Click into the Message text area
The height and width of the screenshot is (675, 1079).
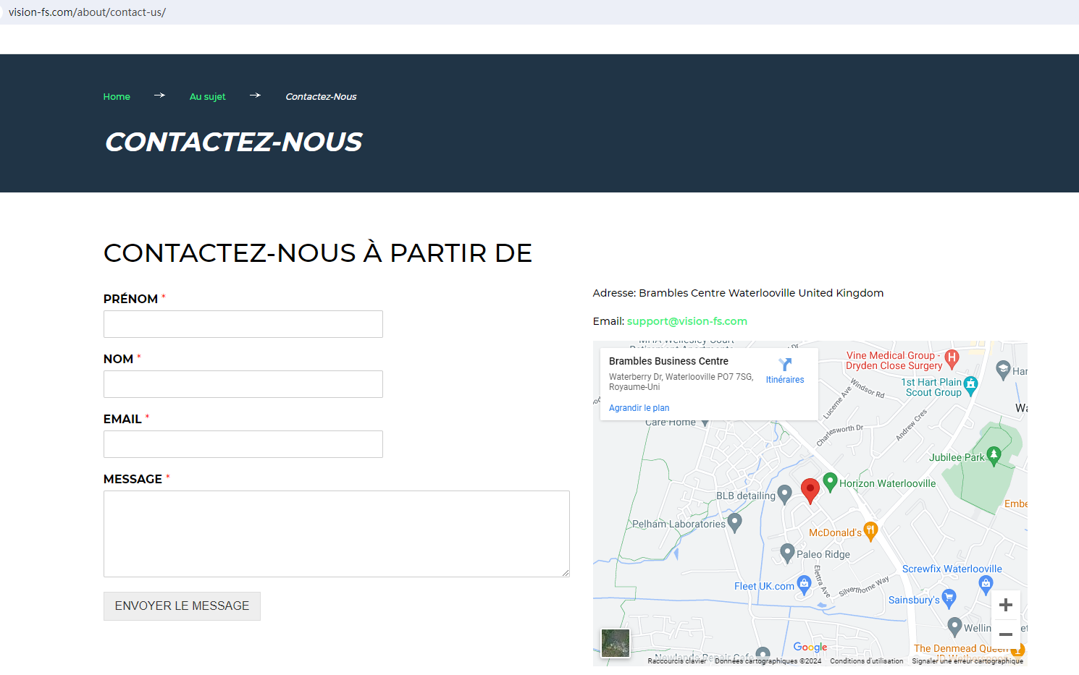pos(336,533)
